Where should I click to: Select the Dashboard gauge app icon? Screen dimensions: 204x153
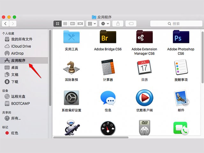(x=108, y=128)
